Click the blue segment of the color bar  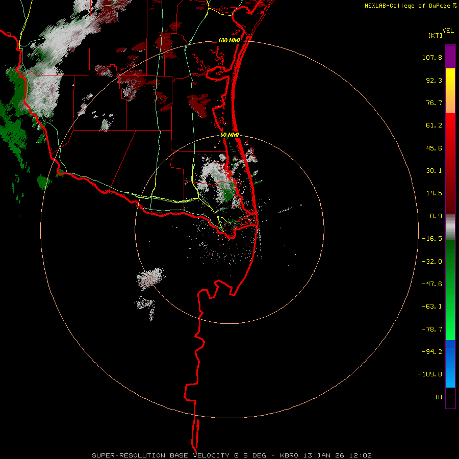(x=450, y=364)
